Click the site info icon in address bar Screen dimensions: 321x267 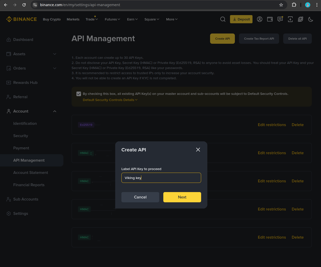tap(35, 5)
